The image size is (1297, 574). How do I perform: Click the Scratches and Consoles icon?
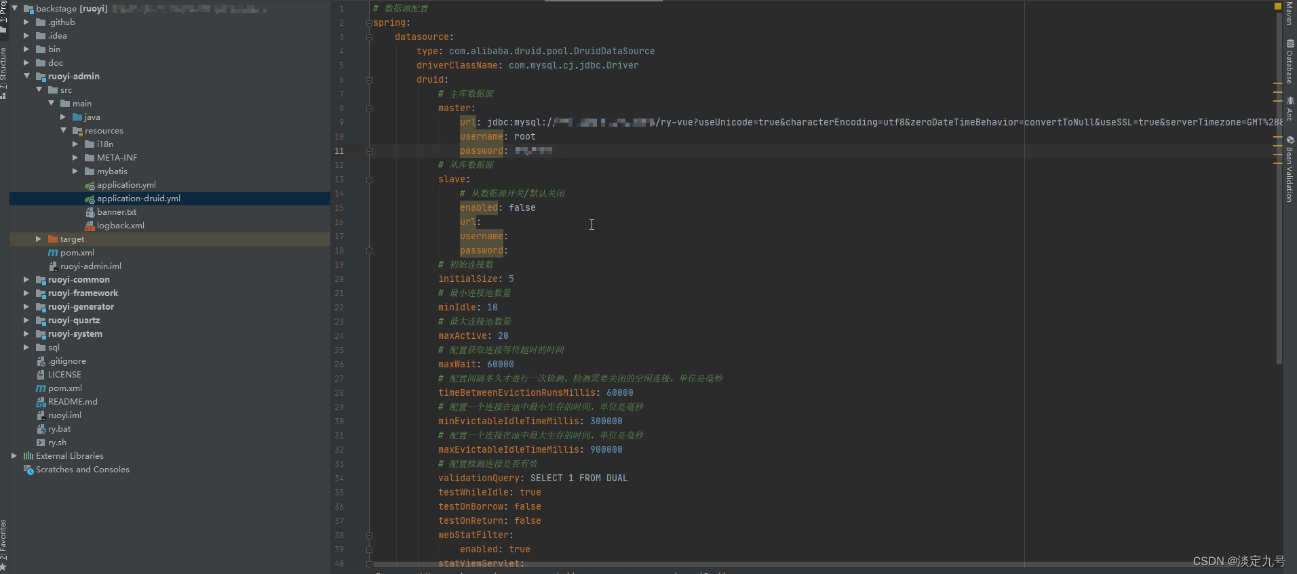[x=28, y=470]
